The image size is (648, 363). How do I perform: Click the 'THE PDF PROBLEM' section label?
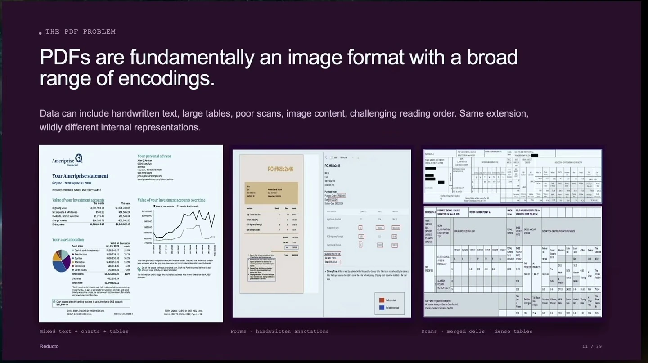(81, 31)
